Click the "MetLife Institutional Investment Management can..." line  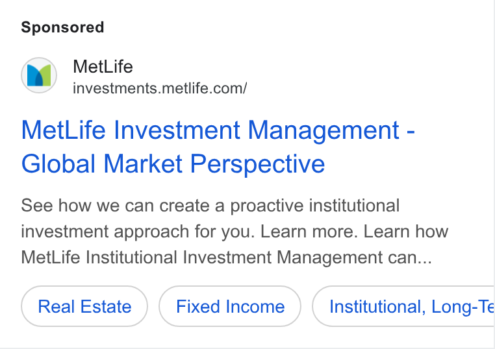tap(226, 258)
